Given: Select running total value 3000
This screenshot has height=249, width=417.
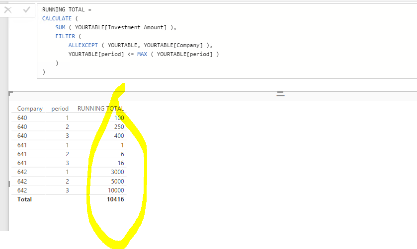Looking at the screenshot, I should pos(118,172).
